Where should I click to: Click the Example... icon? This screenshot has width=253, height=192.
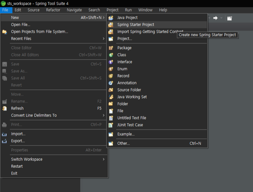(x=111, y=134)
